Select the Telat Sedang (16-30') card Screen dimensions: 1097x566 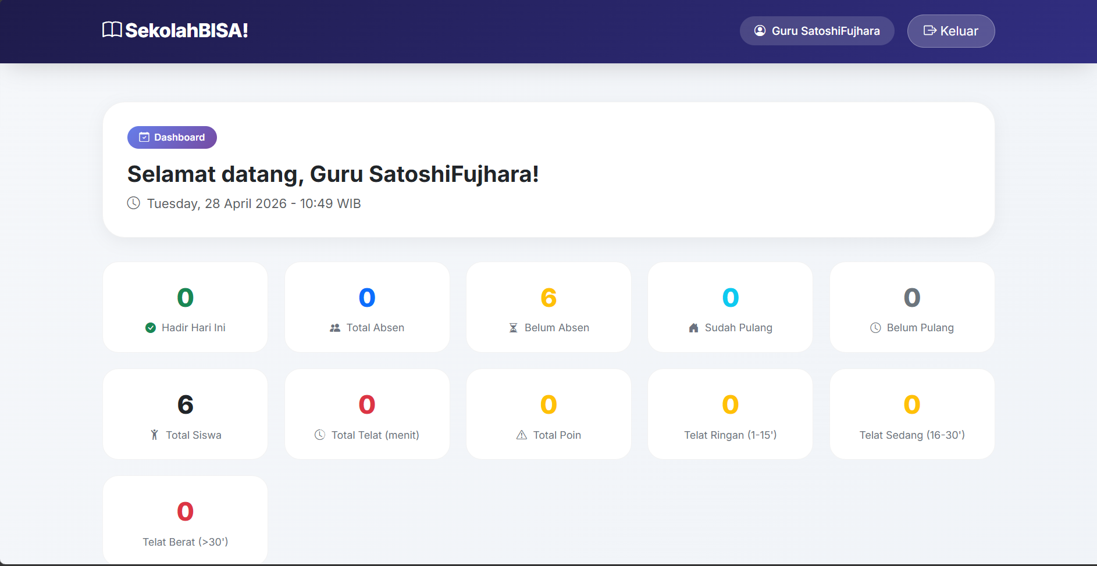click(x=912, y=414)
